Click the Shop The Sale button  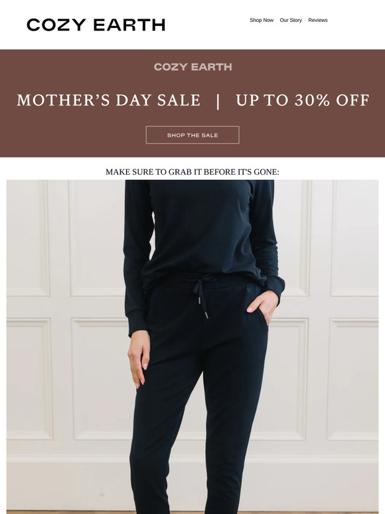[193, 135]
